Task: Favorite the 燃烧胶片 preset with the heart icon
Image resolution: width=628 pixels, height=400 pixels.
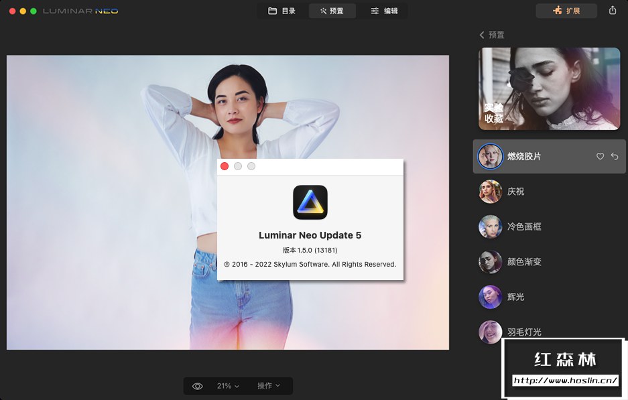Action: 600,156
